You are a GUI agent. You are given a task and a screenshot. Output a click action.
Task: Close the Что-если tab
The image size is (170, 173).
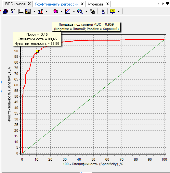pos(108,4)
